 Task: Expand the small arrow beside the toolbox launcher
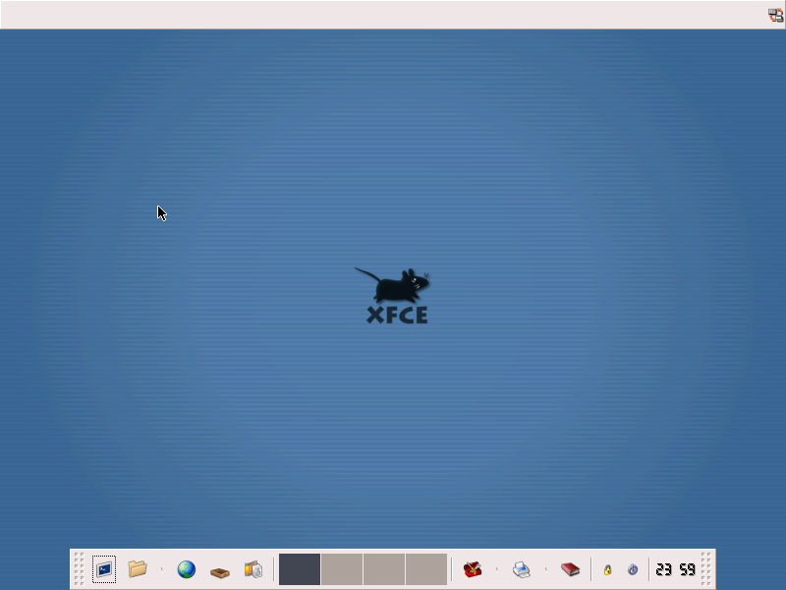pos(497,569)
